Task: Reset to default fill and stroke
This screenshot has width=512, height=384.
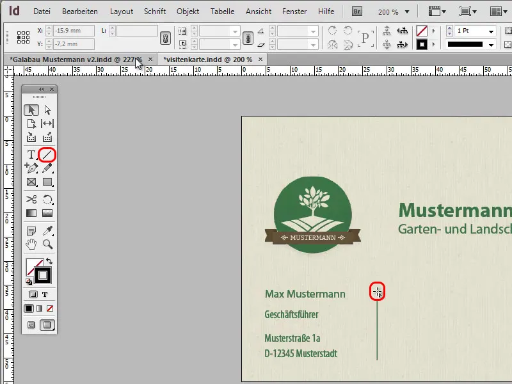Action: (29, 282)
